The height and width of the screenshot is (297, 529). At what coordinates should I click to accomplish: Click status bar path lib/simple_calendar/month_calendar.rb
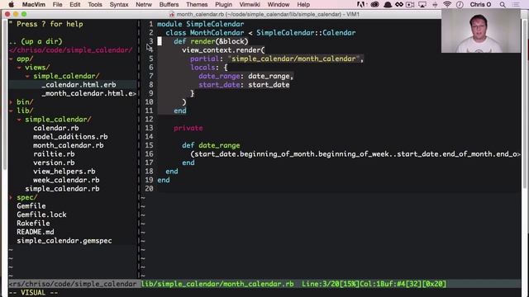pos(217,284)
